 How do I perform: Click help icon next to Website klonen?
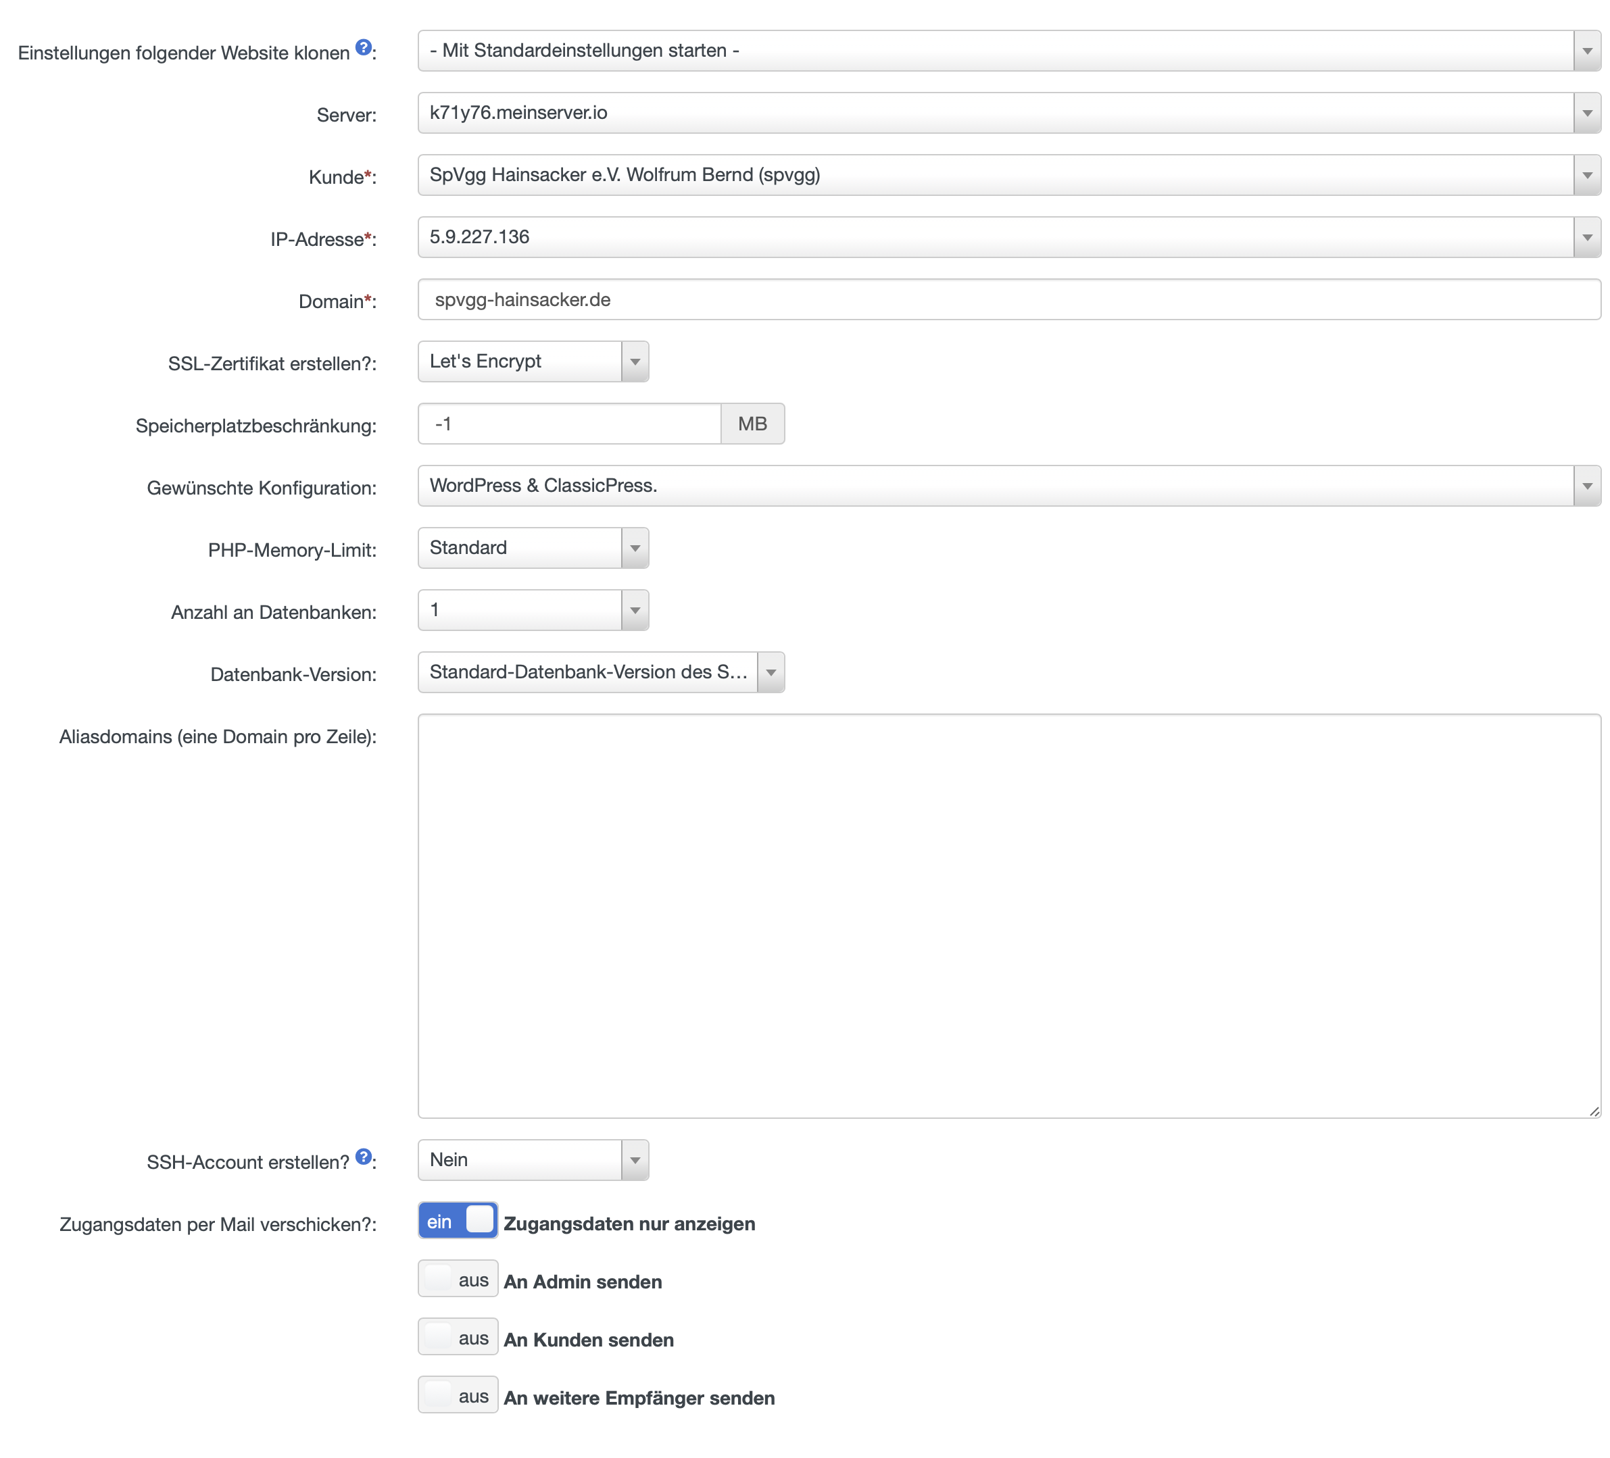pos(364,47)
